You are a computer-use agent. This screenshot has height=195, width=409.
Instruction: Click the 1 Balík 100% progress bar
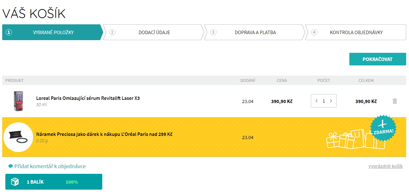pos(54,182)
